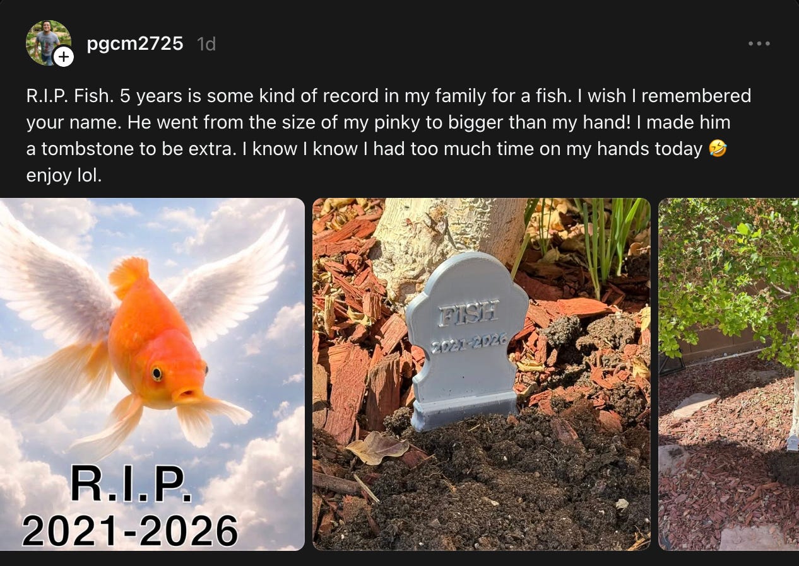Viewport: 799px width, 566px height.
Task: Click the dried leaf on the soil
Action: (x=377, y=447)
